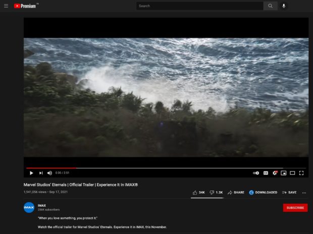The height and width of the screenshot is (234, 313).
Task: Dislike the video with thumbs down
Action: [216, 192]
